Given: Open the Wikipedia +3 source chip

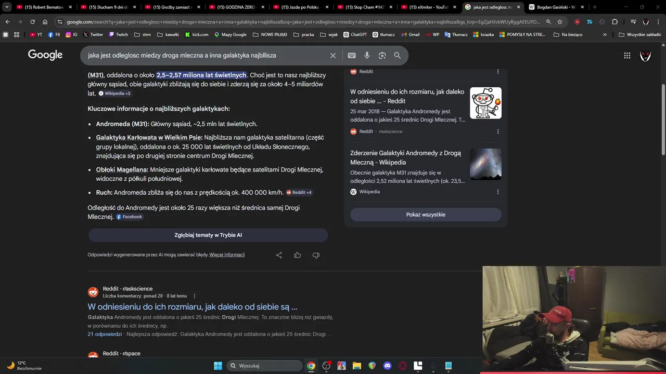Looking at the screenshot, I should pyautogui.click(x=114, y=94).
